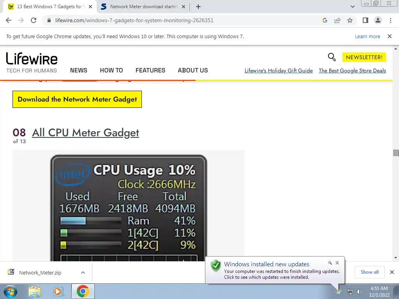Open Lifewire's Holiday Gift Guide link

(279, 71)
